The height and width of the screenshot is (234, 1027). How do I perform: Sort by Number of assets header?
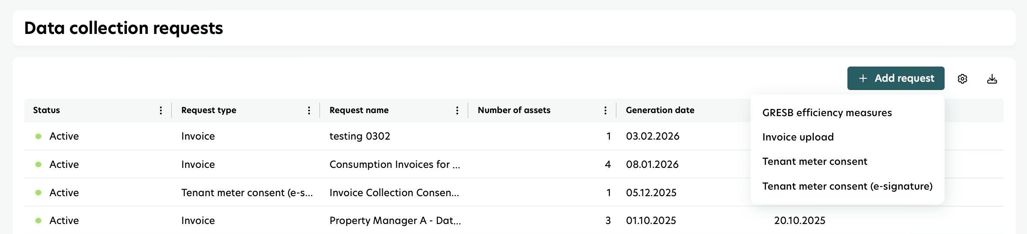point(514,110)
